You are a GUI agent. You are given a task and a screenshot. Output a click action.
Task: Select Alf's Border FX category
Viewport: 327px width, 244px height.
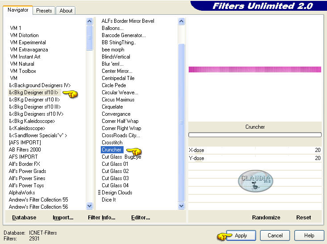[x=24, y=164]
